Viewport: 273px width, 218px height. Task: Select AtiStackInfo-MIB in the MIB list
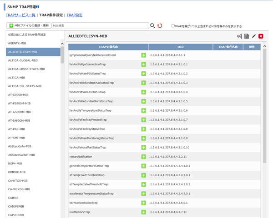(33, 146)
